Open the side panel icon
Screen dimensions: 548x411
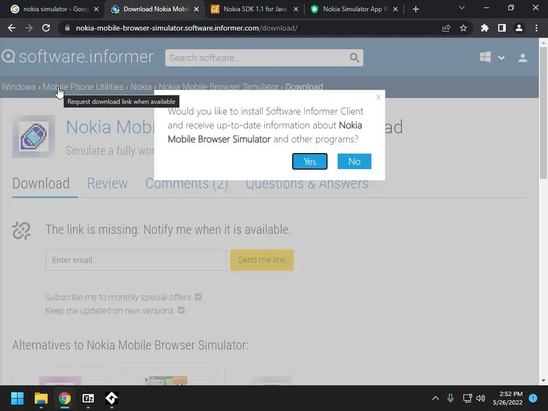(x=502, y=28)
